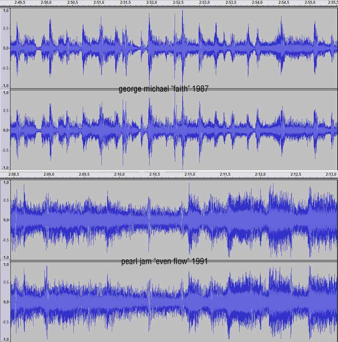Click the 2:53,0 timeline ruler mark
The width and height of the screenshot is (338, 342).
[204, 3]
